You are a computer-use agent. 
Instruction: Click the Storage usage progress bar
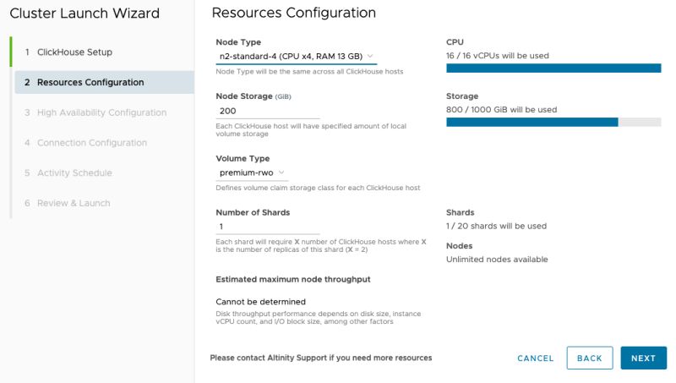tap(553, 122)
